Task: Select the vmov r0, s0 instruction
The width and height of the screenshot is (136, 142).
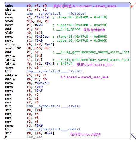Action: click(22, 67)
